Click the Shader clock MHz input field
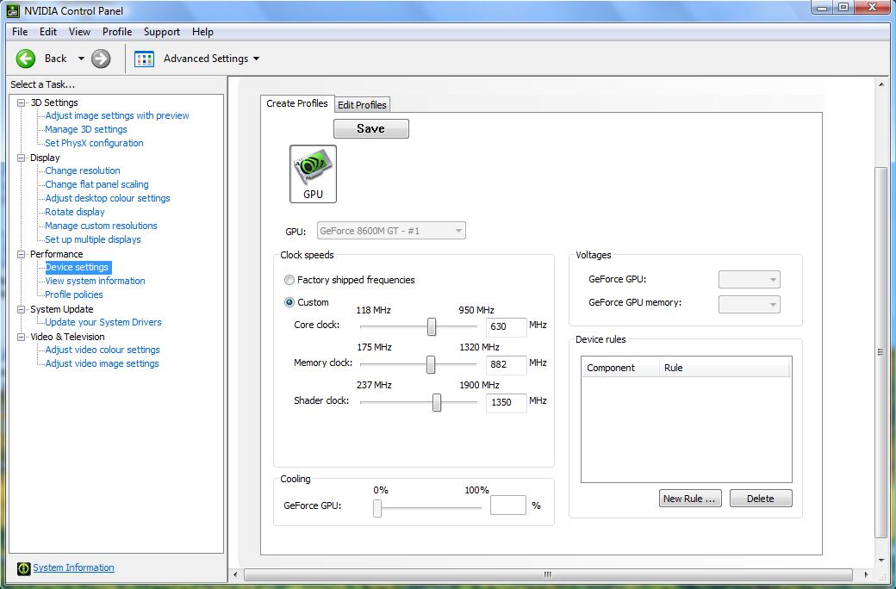The width and height of the screenshot is (896, 589). point(507,402)
